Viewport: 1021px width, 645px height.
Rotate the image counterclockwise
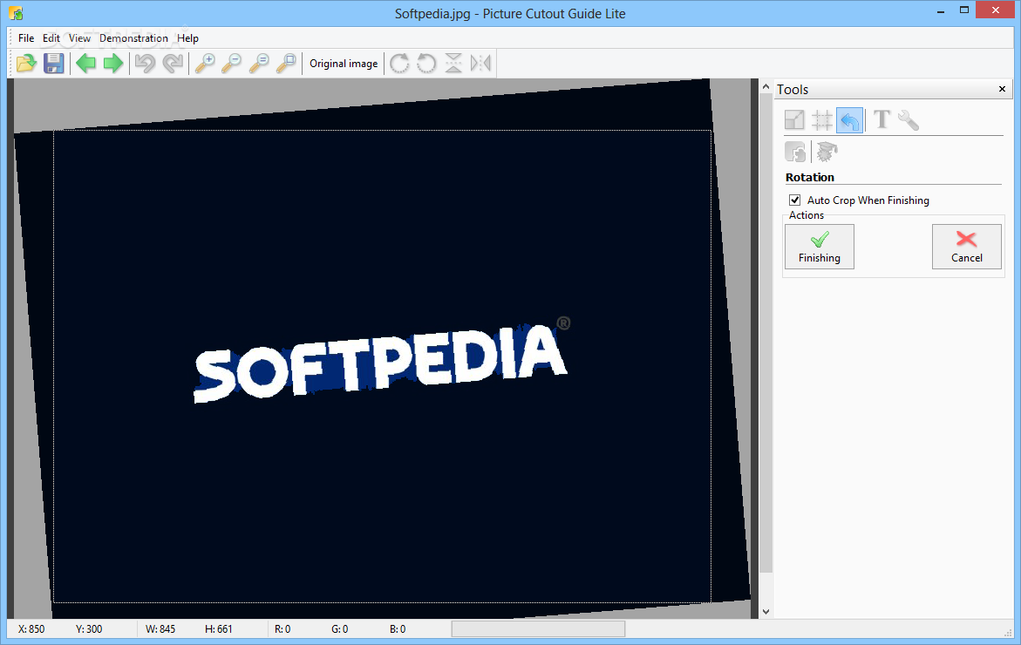click(x=426, y=63)
